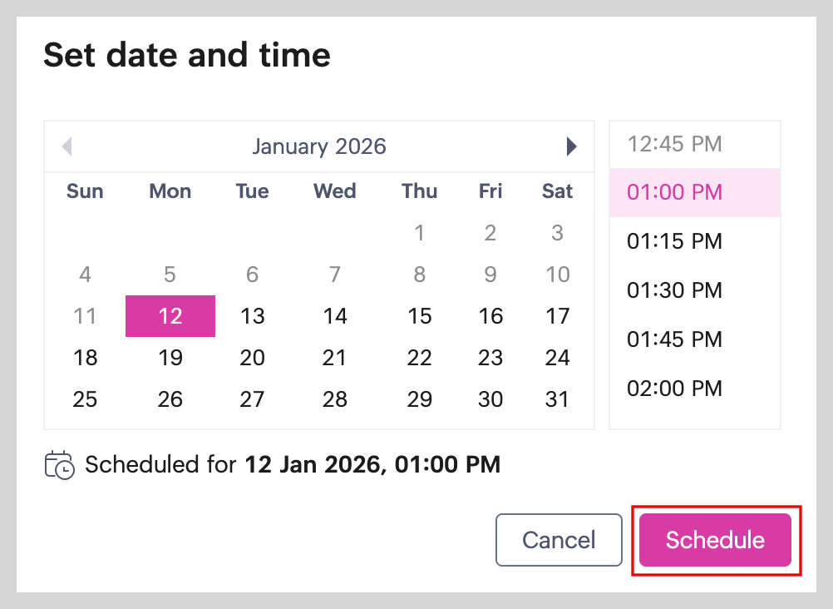
Task: Select date 19 on the calendar
Action: click(170, 358)
